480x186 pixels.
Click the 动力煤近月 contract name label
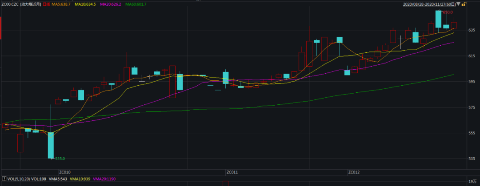click(32, 4)
